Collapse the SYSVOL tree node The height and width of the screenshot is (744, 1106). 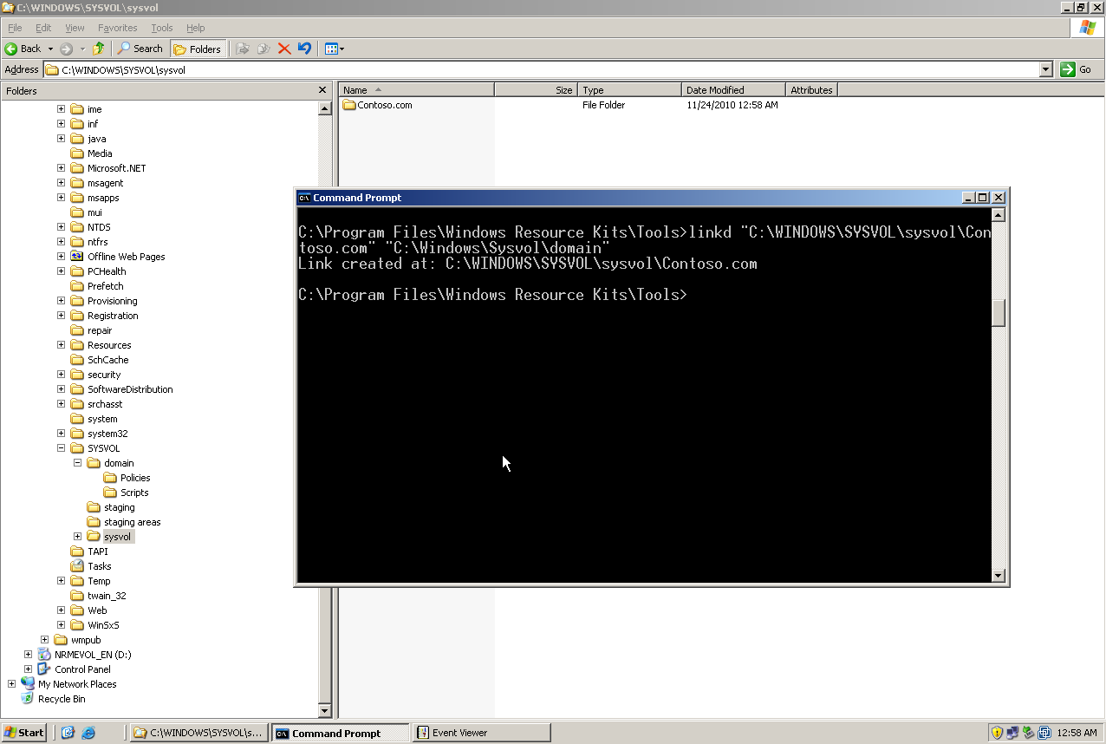coord(62,448)
